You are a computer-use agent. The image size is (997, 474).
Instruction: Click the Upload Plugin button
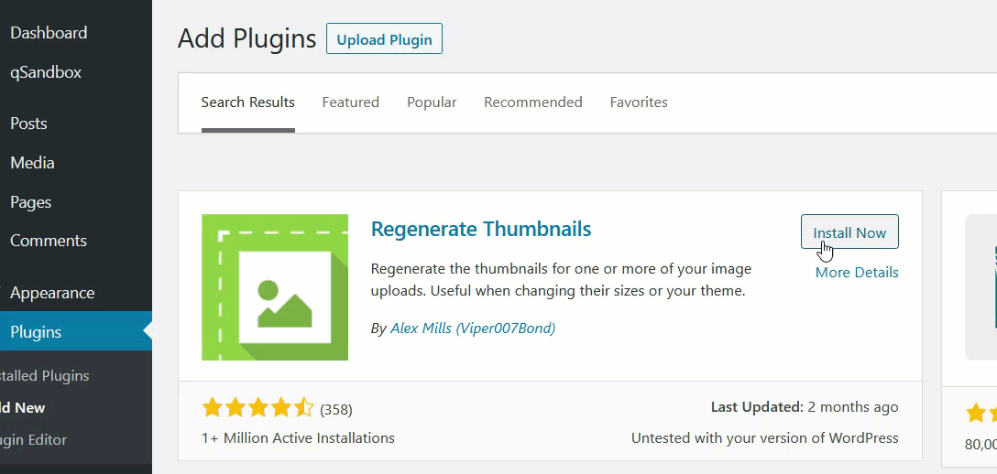click(384, 38)
